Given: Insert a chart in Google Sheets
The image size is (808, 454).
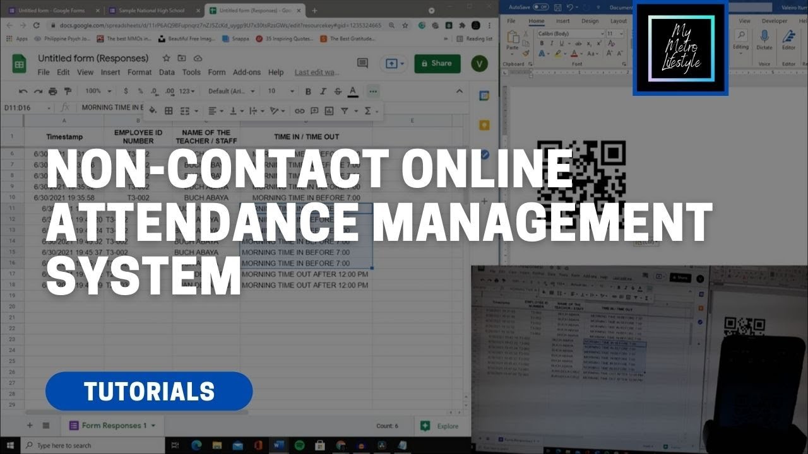Looking at the screenshot, I should coord(329,111).
